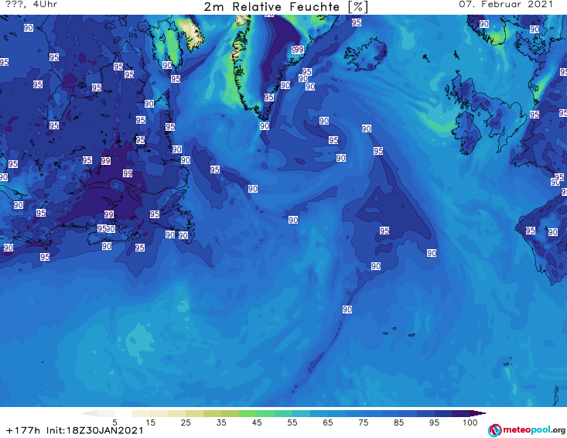Click the pointed purple end of the color bar
This screenshot has width=567, height=438.
pos(478,413)
